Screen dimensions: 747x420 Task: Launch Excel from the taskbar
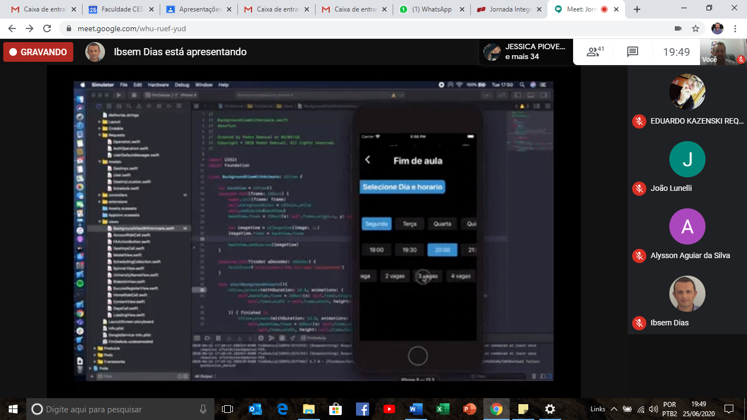pyautogui.click(x=442, y=409)
